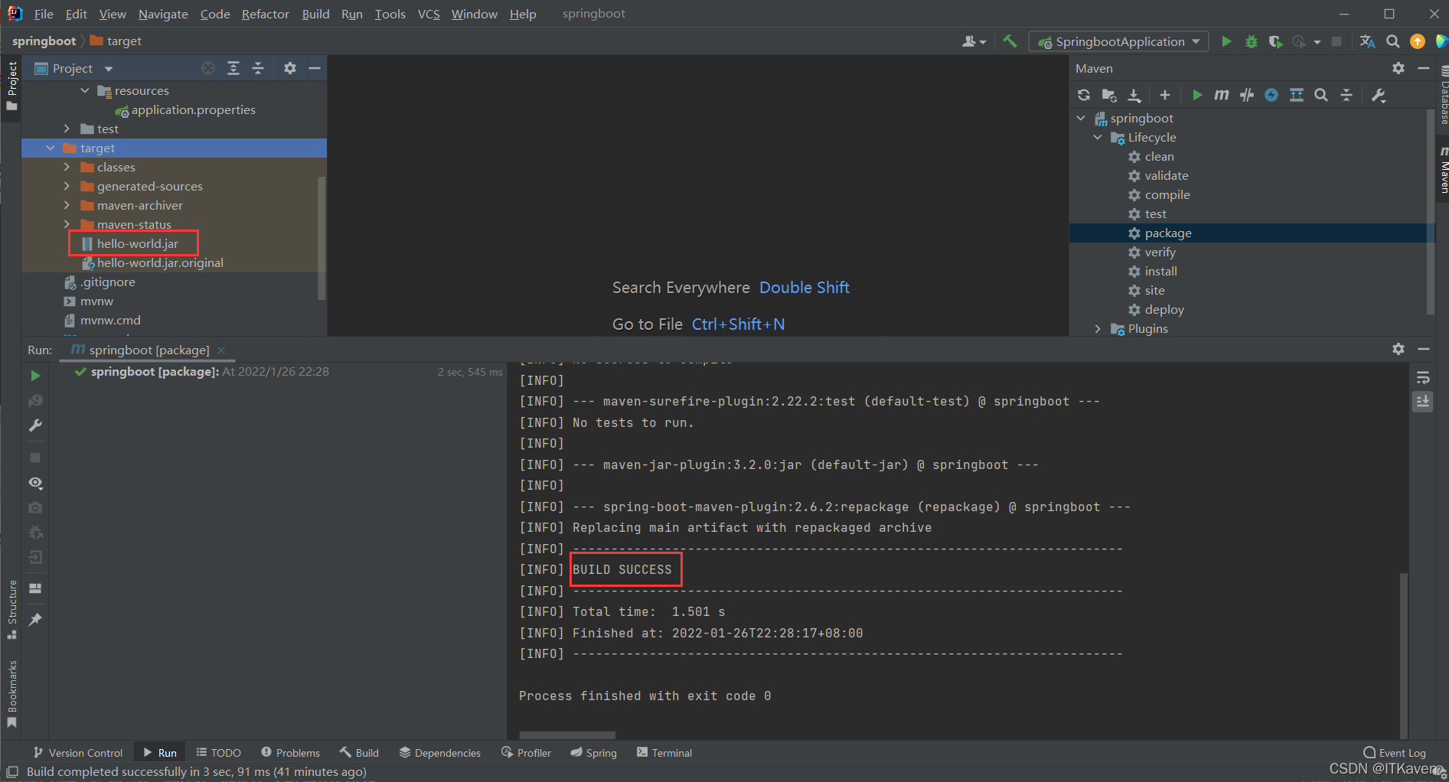Expand the Plugins node in Maven
The height and width of the screenshot is (782, 1449).
tap(1098, 328)
